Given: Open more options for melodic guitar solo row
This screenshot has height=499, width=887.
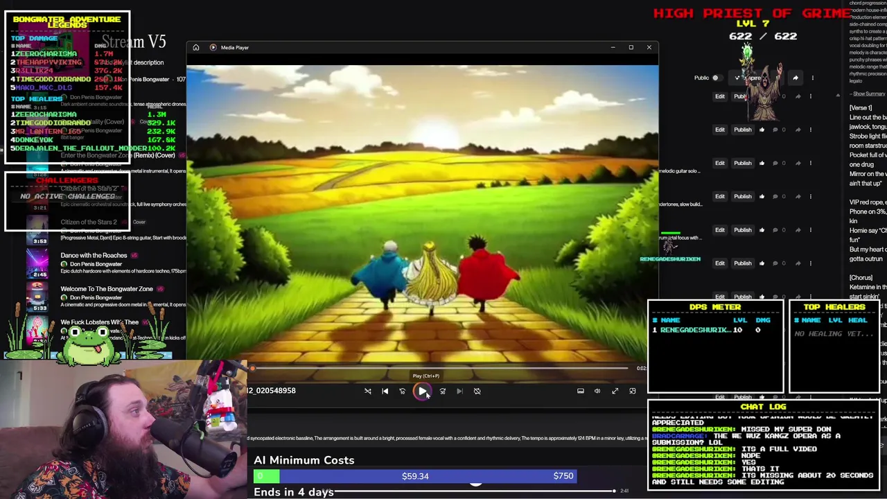Looking at the screenshot, I should coord(810,163).
